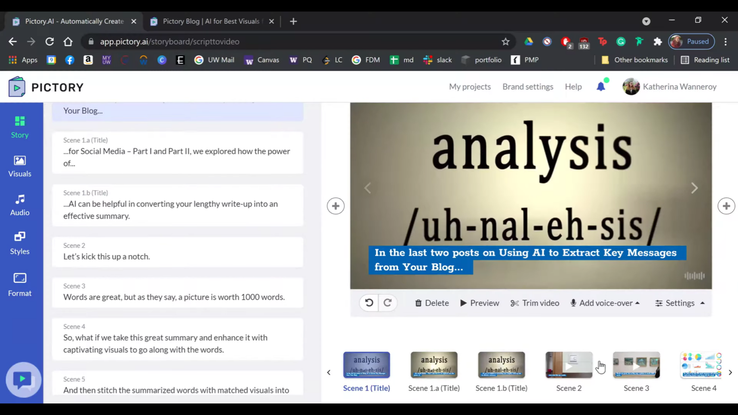
Task: Preview the current scene
Action: [x=479, y=303]
